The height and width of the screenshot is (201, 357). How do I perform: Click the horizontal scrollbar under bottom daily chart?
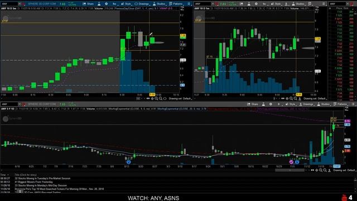click(x=290, y=170)
